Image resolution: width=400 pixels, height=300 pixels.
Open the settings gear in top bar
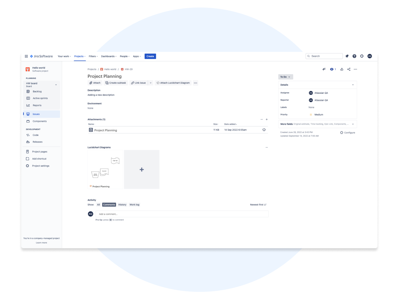point(362,56)
